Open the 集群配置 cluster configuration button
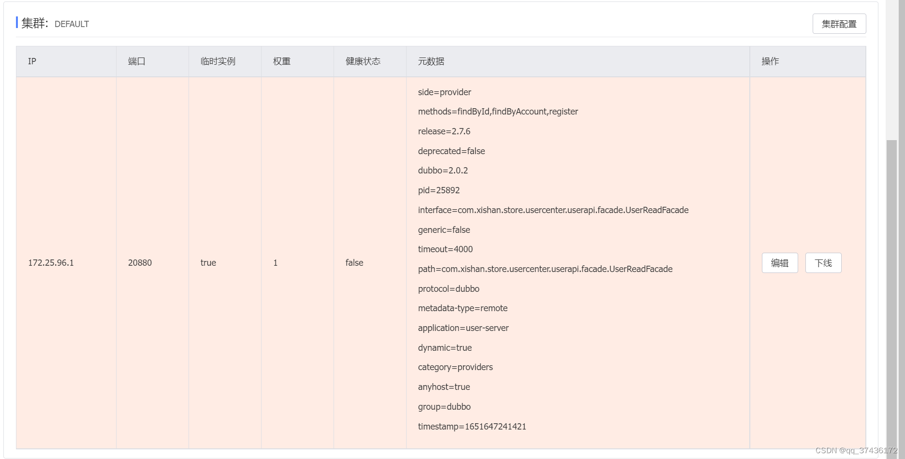Image resolution: width=905 pixels, height=459 pixels. point(839,24)
